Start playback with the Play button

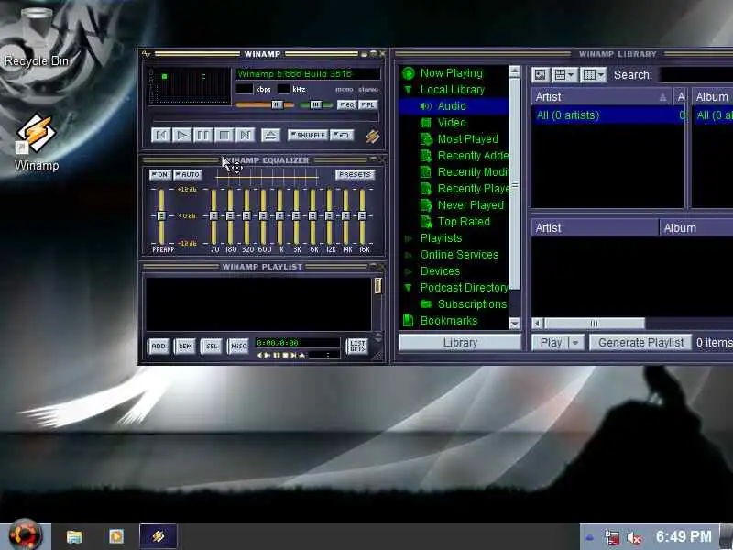pos(181,135)
